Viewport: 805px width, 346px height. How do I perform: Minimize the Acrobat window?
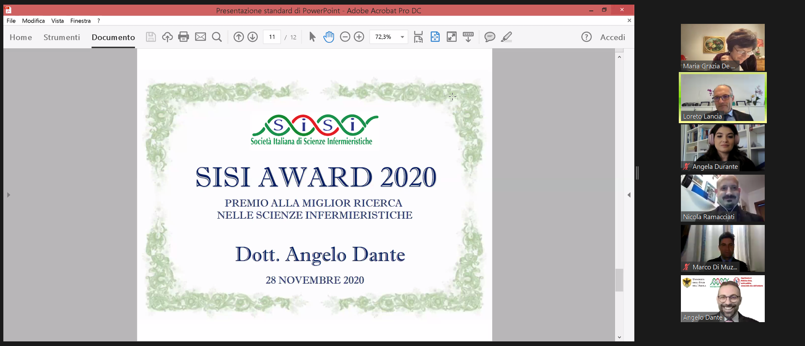[x=591, y=10]
